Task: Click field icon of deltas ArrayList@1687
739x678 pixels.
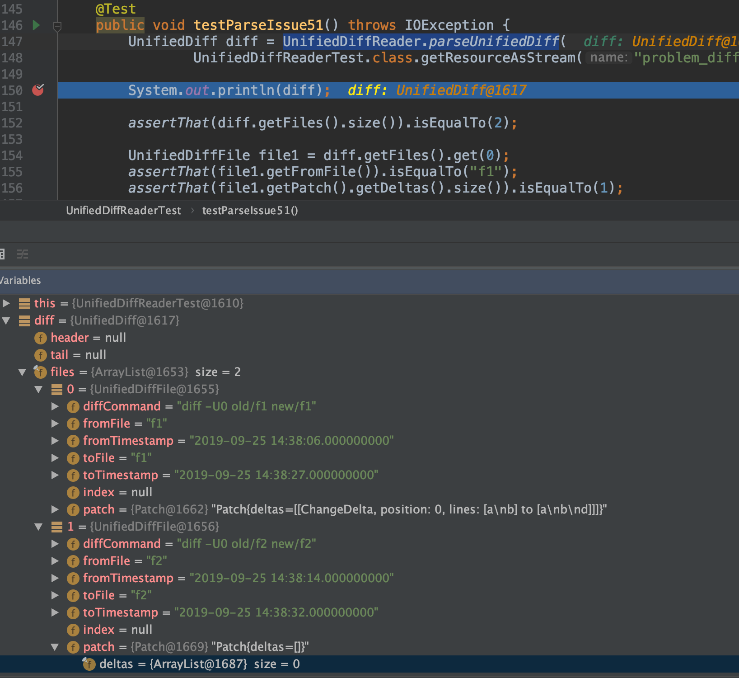Action: click(89, 664)
